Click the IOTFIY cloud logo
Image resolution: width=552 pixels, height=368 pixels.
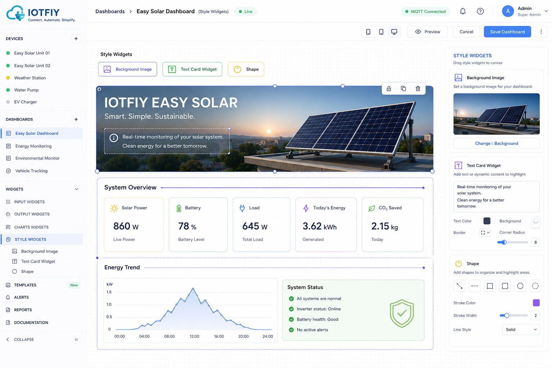tap(16, 13)
